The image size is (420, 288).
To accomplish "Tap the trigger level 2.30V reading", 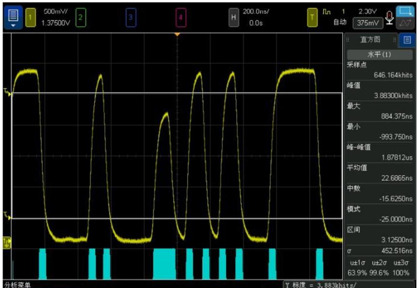I will tap(367, 12).
